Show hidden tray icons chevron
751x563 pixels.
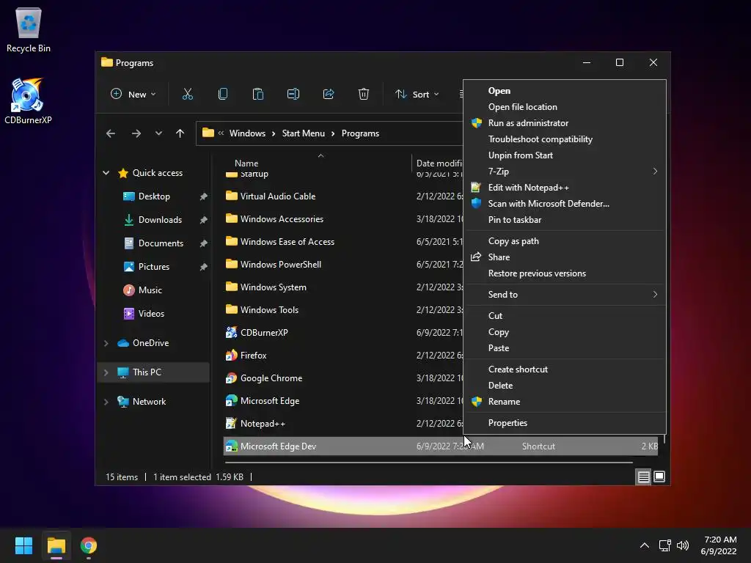coord(645,545)
